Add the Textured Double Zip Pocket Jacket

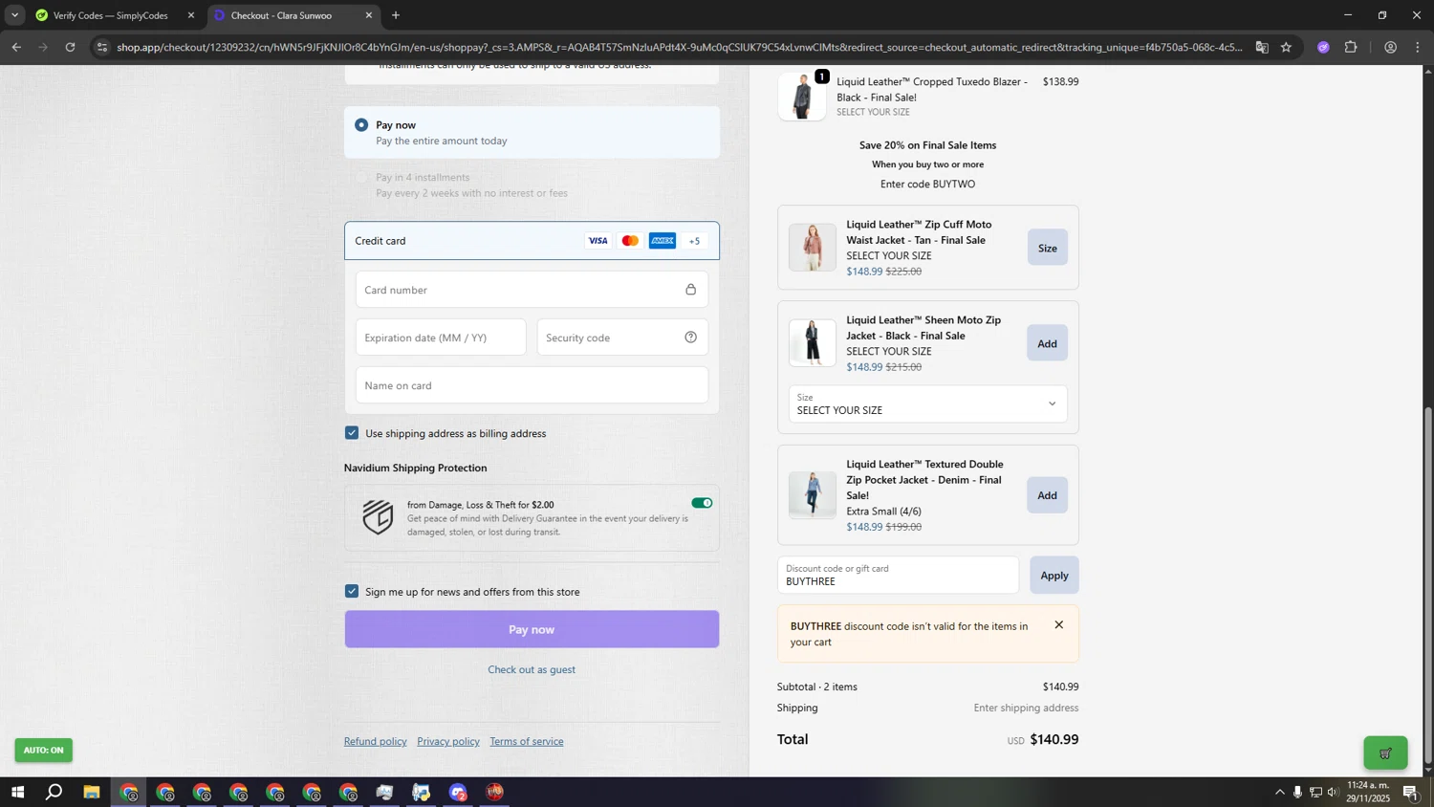(1048, 495)
